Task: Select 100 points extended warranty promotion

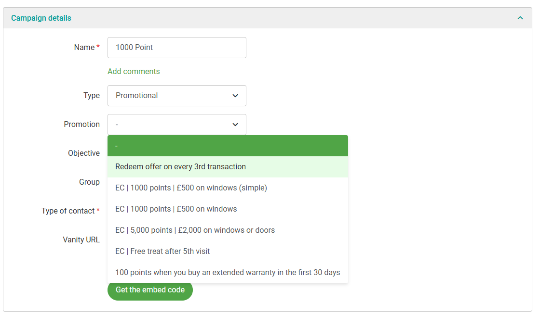Action: pyautogui.click(x=228, y=273)
